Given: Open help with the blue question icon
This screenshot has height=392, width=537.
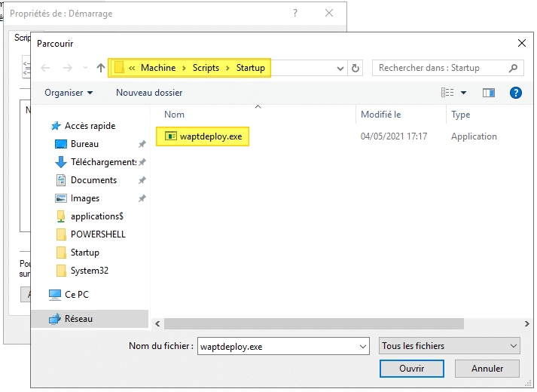Looking at the screenshot, I should [516, 93].
